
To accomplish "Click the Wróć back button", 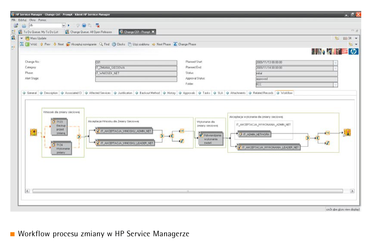I will [x=31, y=44].
